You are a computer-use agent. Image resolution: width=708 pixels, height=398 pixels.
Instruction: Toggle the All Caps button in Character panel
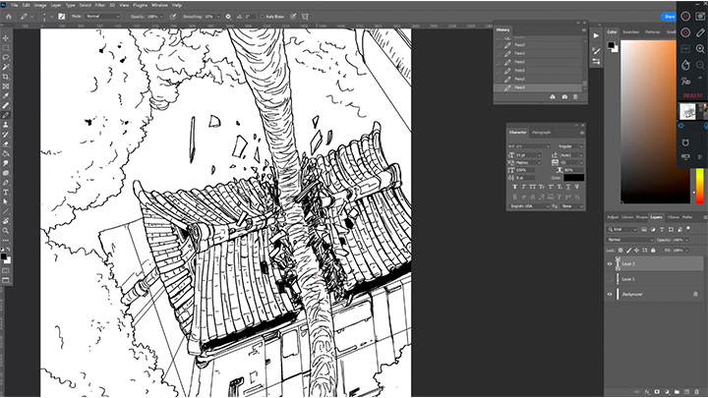pyautogui.click(x=532, y=187)
